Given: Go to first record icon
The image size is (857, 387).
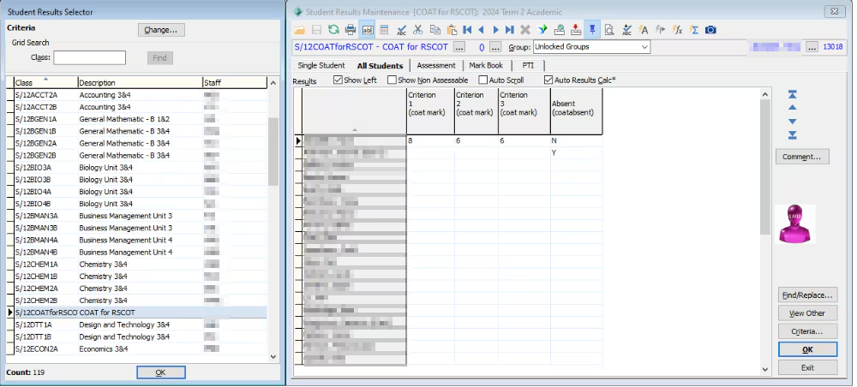Looking at the screenshot, I should tap(467, 30).
